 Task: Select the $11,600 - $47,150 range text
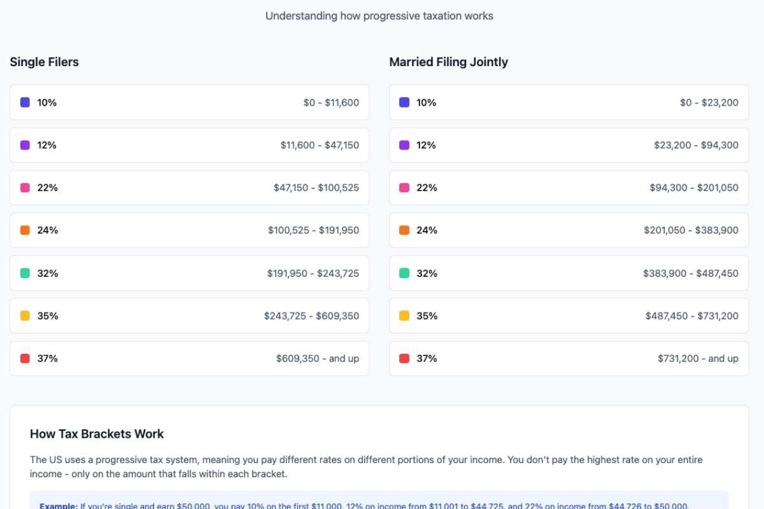(x=320, y=145)
